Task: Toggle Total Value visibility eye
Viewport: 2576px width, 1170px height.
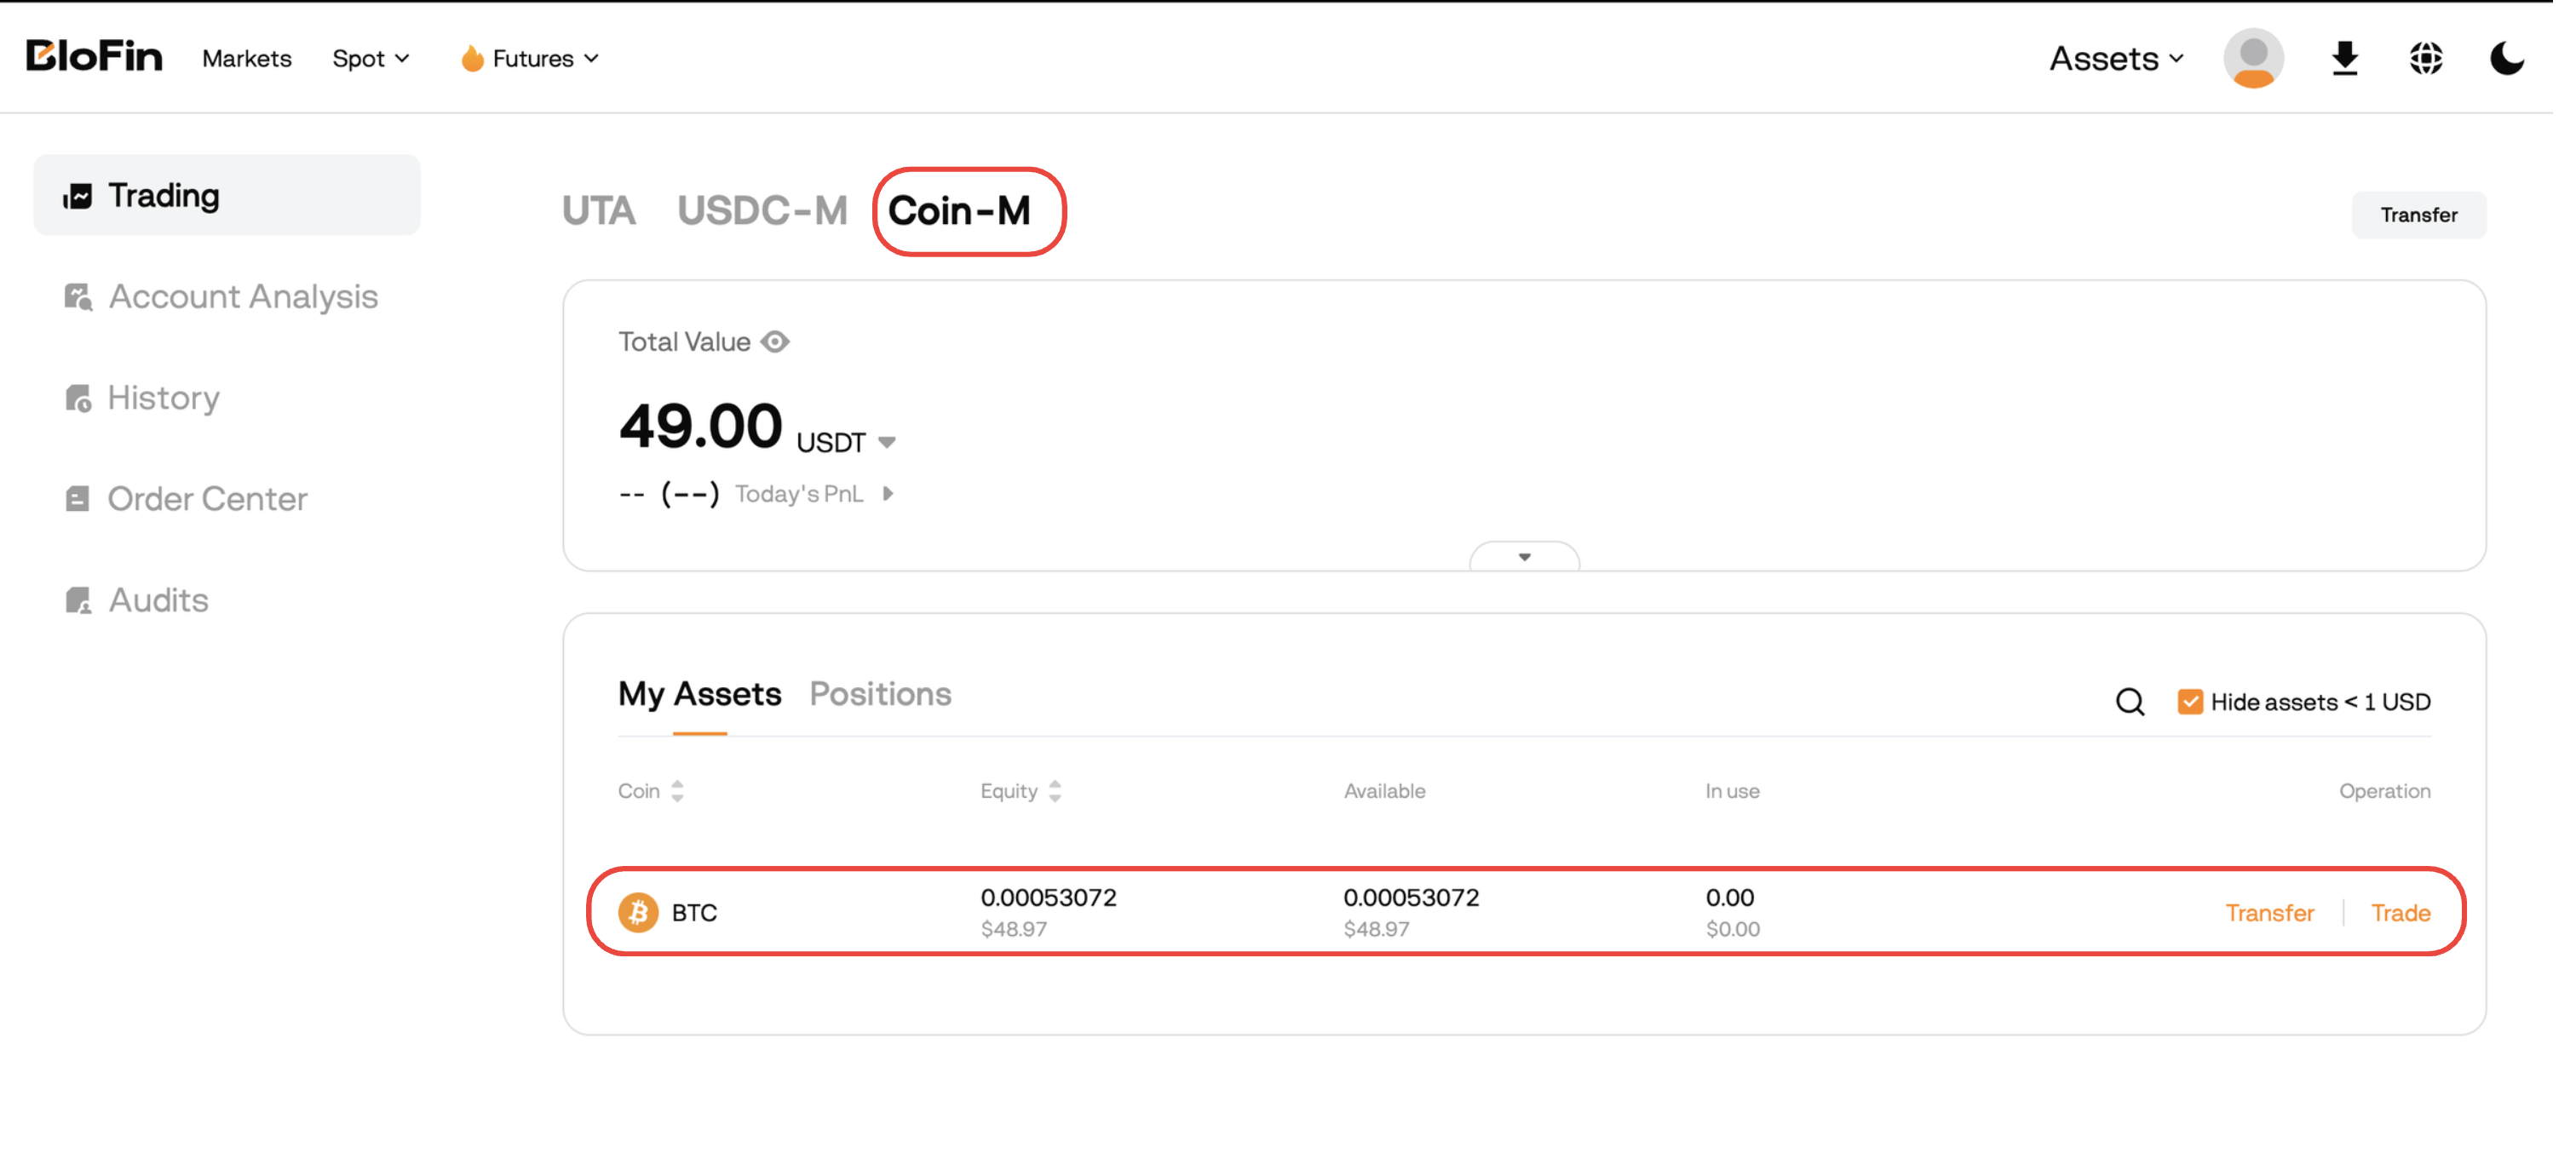Action: 775,342
